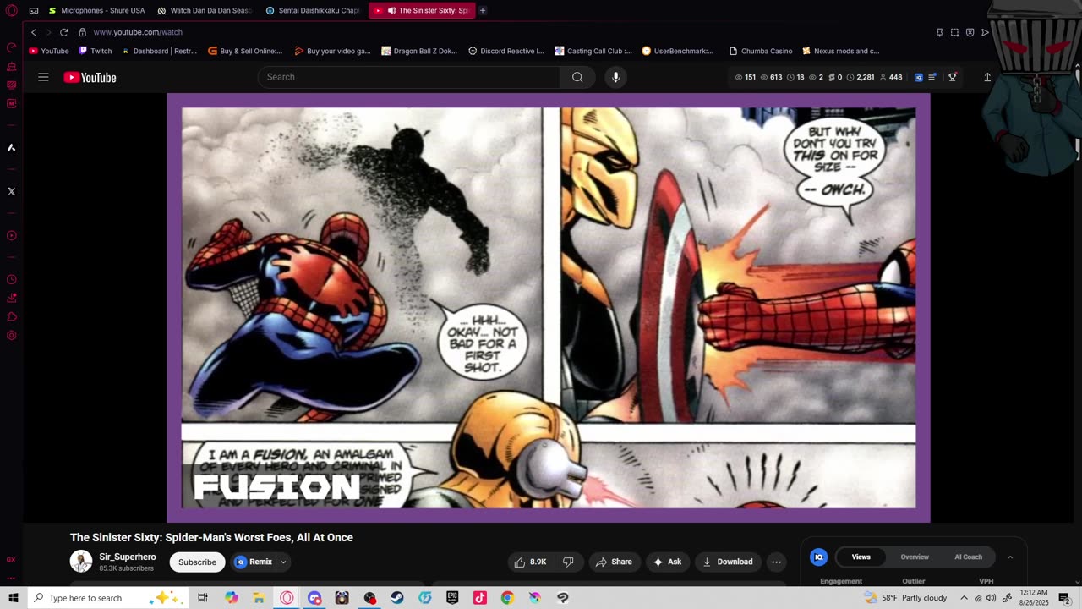Open Epic Games Launcher from taskbar
The width and height of the screenshot is (1082, 609).
[452, 598]
